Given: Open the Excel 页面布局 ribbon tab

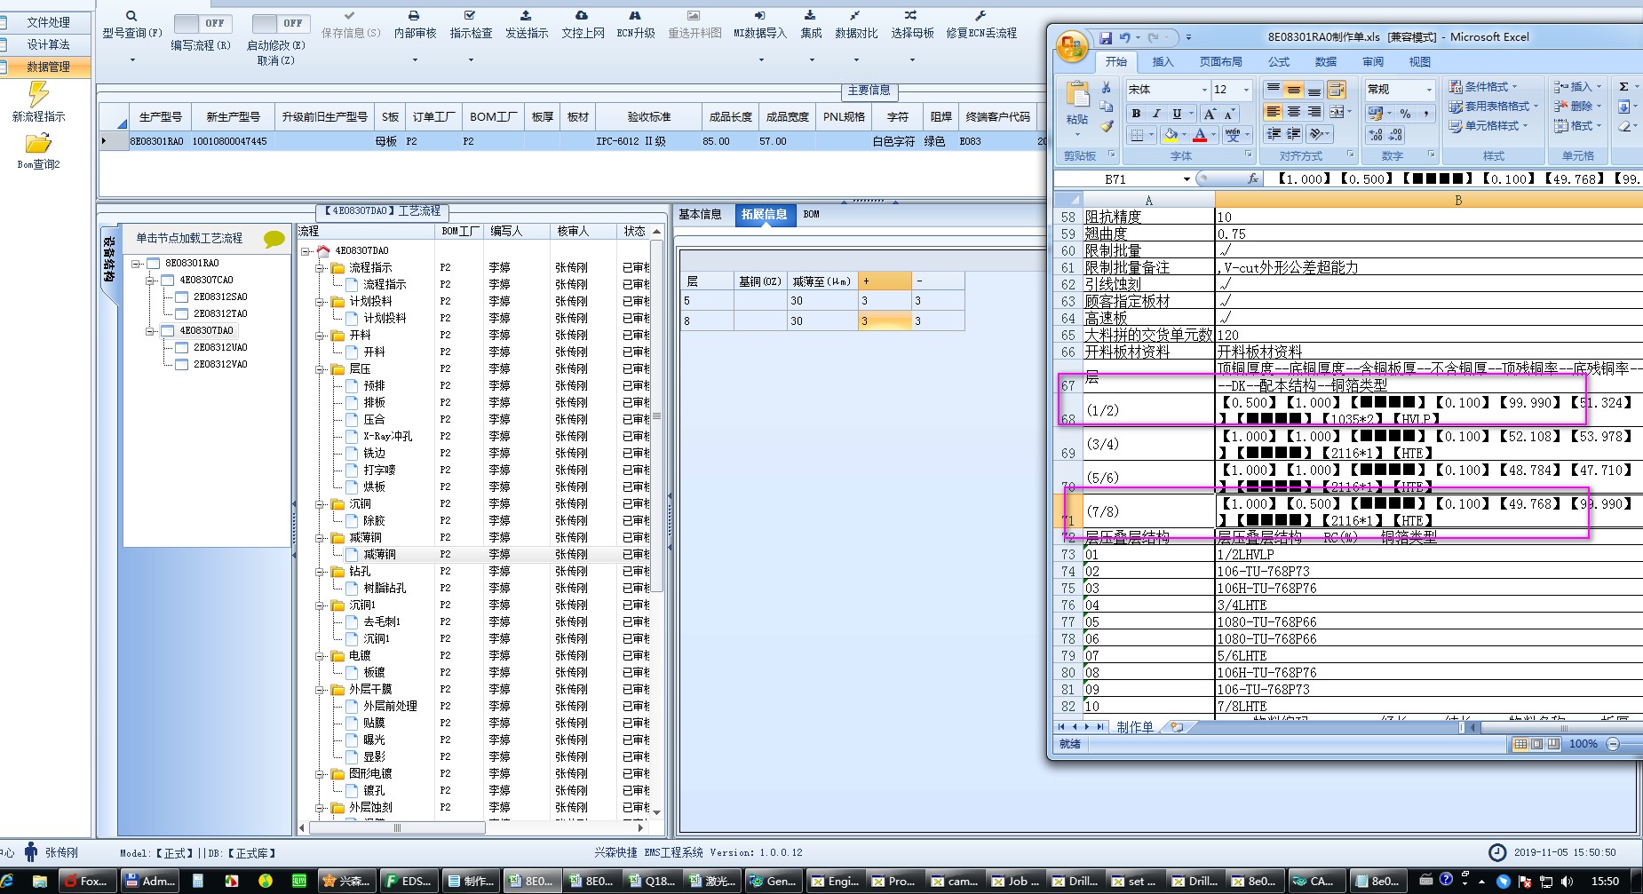Looking at the screenshot, I should pyautogui.click(x=1221, y=62).
